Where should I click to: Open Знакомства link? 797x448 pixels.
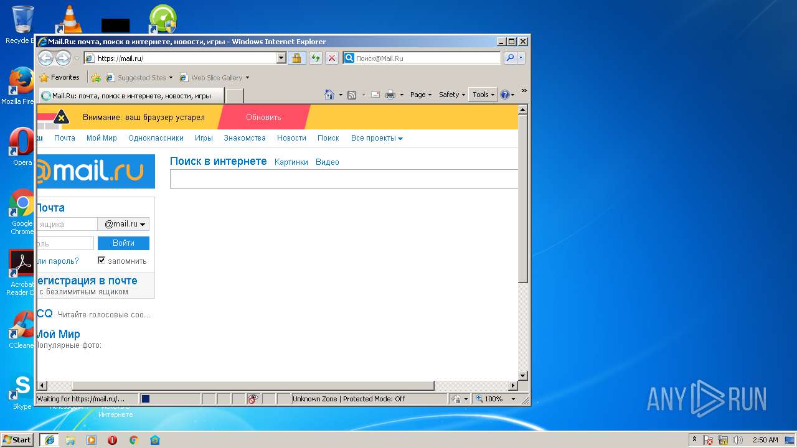coord(245,138)
